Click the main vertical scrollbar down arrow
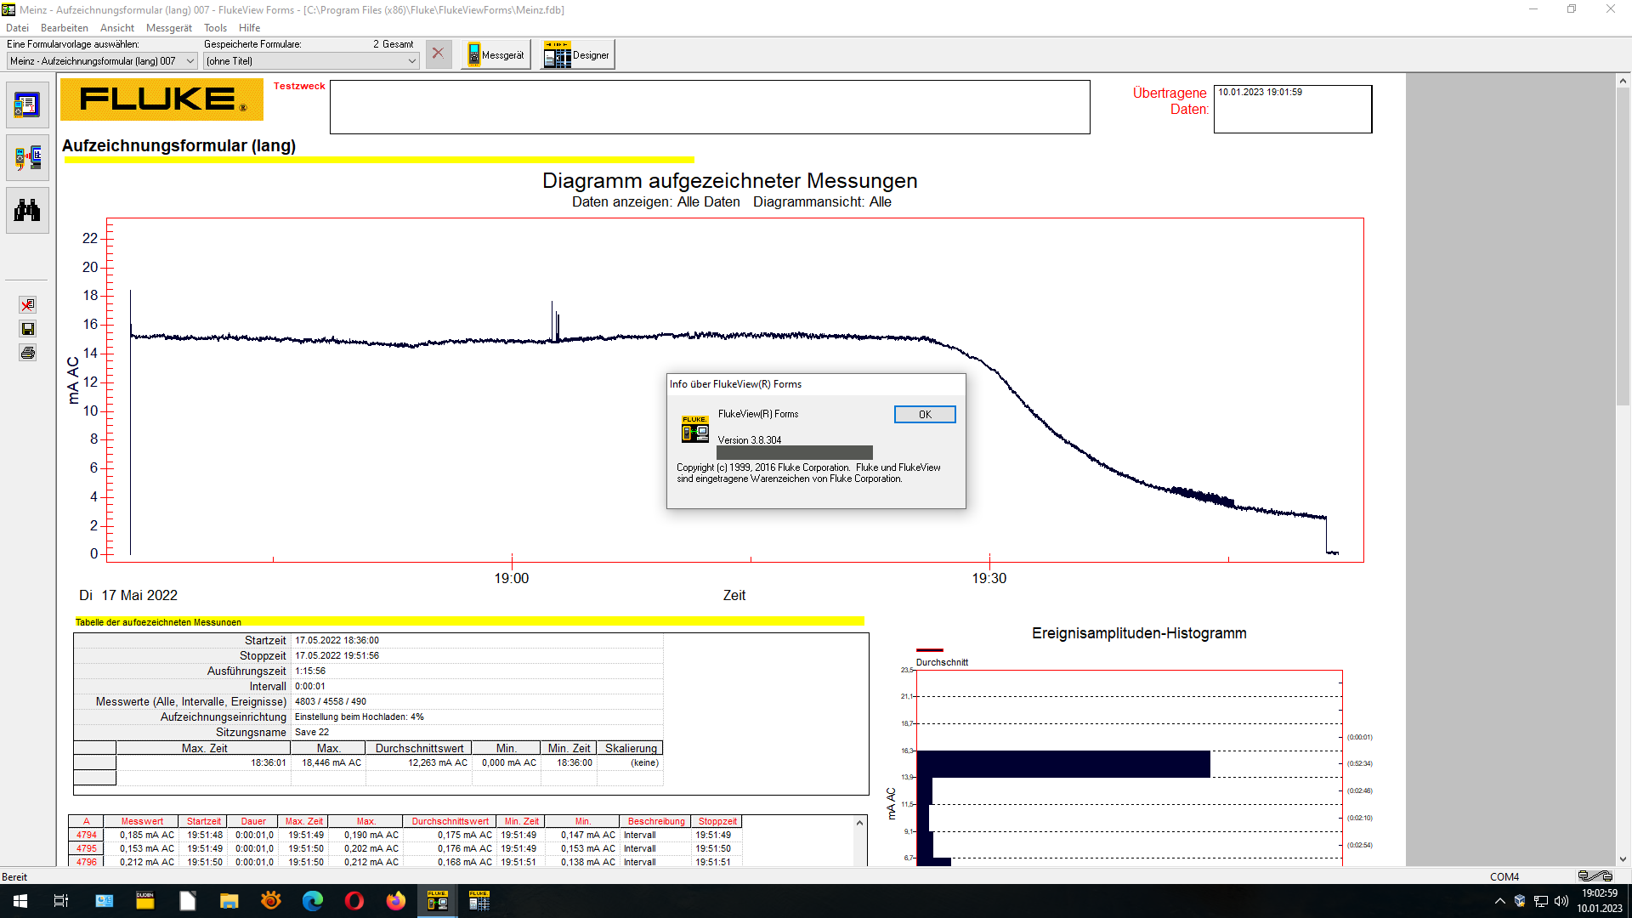Viewport: 1632px width, 918px height. pos(1623,859)
